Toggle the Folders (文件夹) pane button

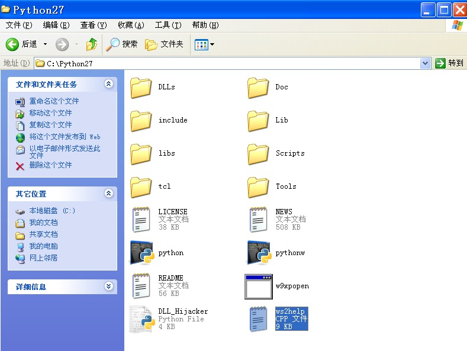(x=164, y=44)
